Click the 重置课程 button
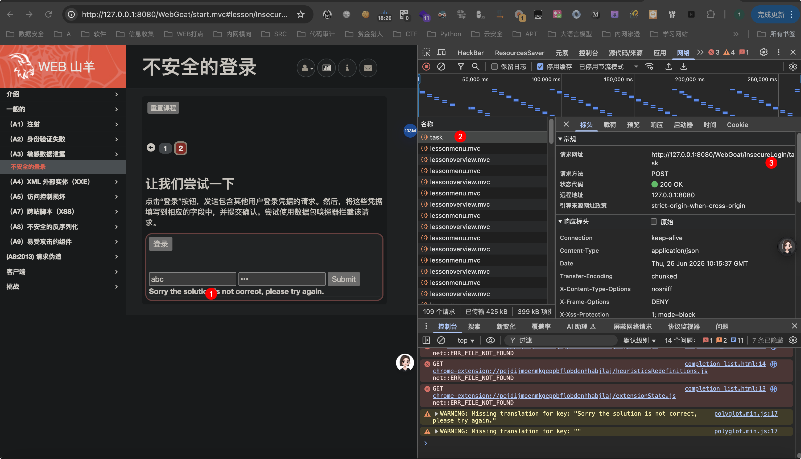 163,108
